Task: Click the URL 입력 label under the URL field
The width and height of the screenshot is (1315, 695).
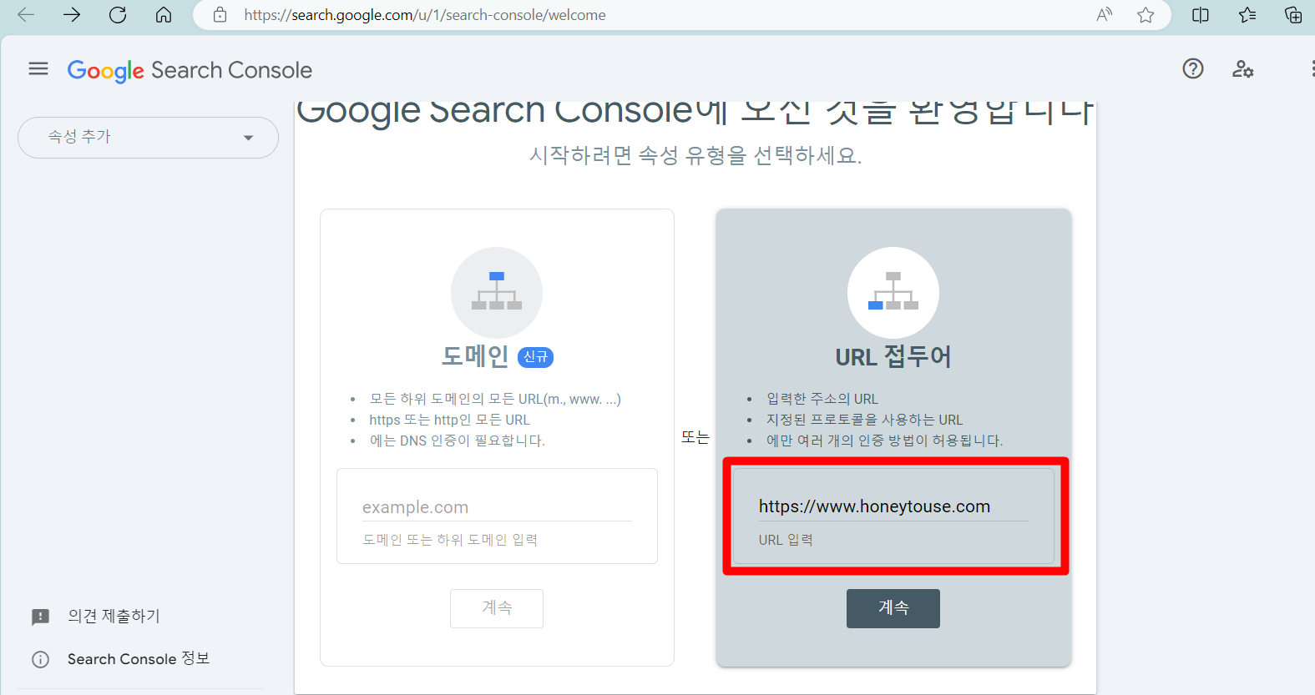Action: (x=786, y=540)
